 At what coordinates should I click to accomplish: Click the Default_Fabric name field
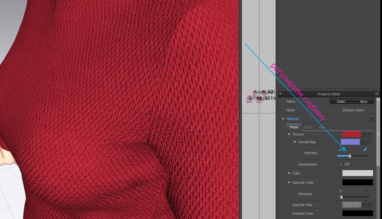(x=354, y=110)
